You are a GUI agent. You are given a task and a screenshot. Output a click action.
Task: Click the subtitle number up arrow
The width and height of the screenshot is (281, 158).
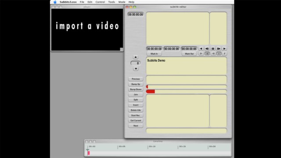(x=136, y=57)
